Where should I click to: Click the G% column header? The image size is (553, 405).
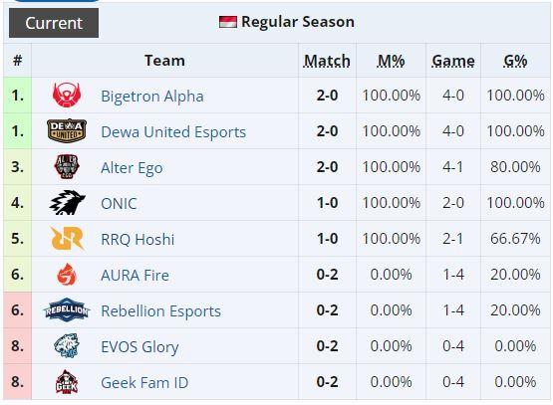point(515,61)
